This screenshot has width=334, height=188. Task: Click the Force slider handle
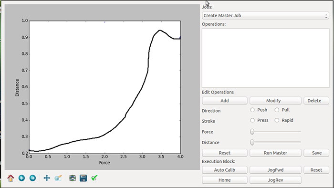point(252,132)
